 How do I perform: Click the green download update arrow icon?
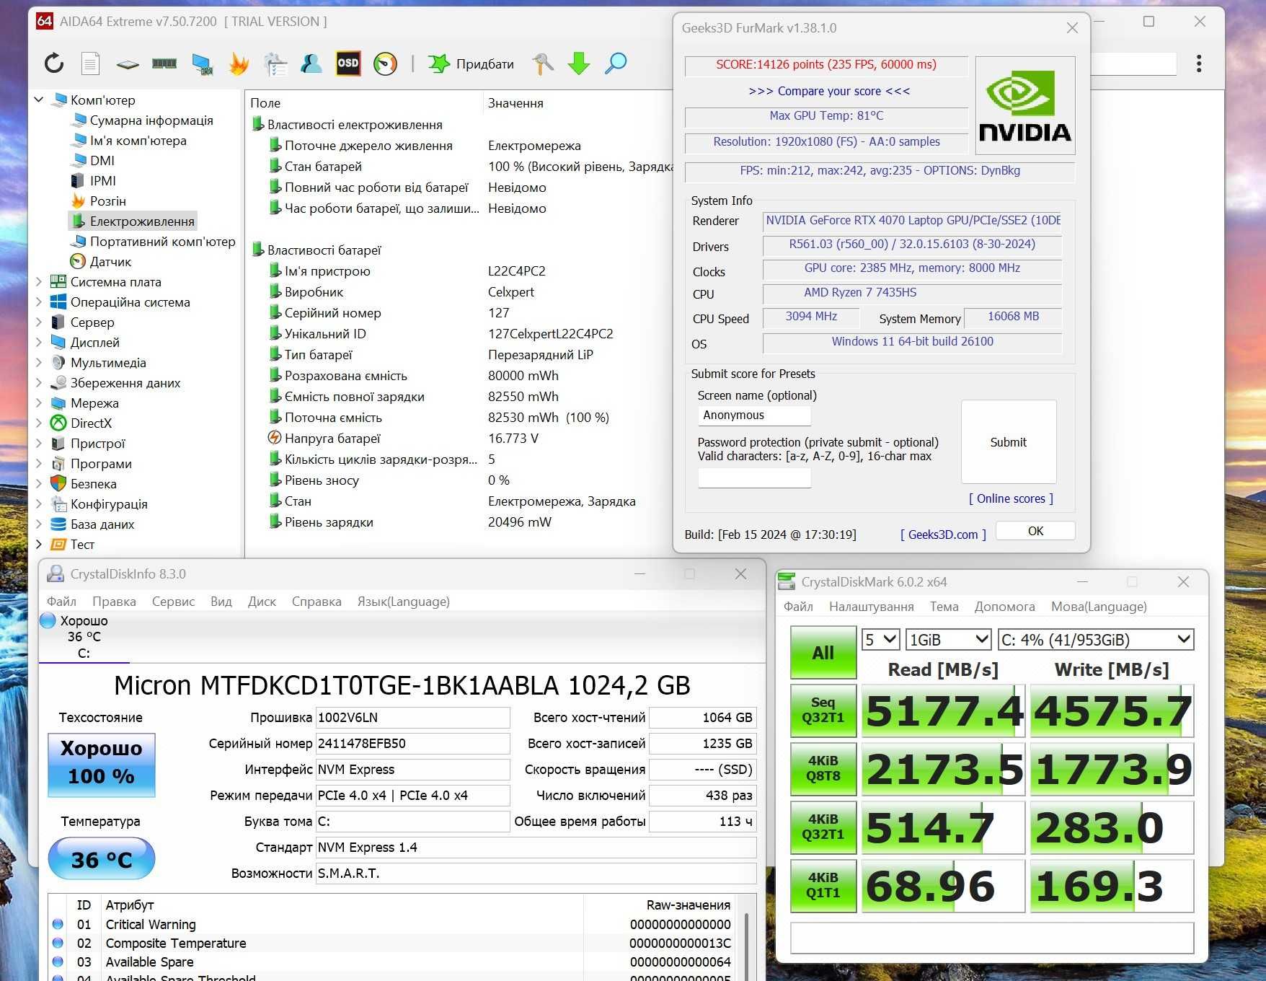pos(578,63)
